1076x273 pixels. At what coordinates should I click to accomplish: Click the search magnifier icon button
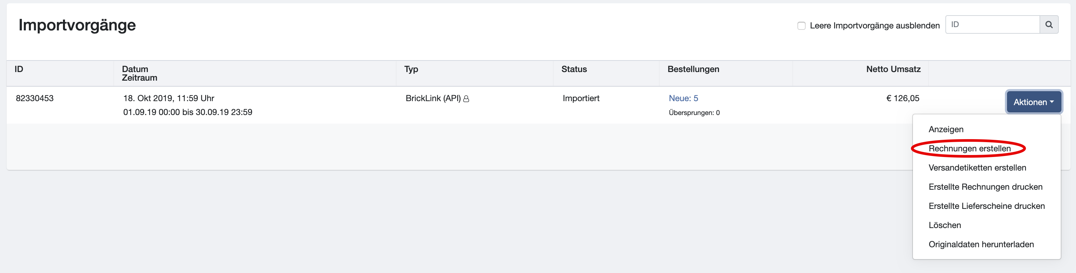click(x=1048, y=24)
